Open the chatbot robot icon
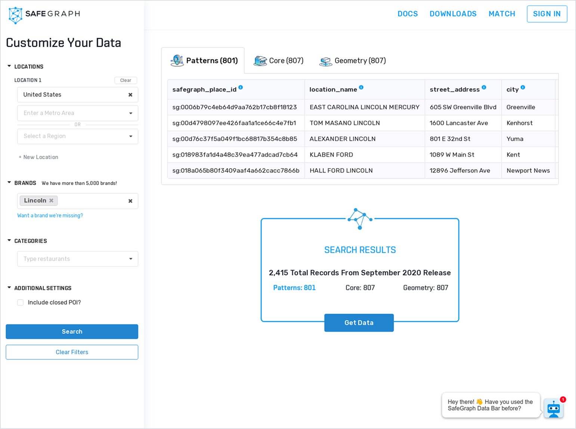Viewport: 576px width, 429px height. click(553, 408)
